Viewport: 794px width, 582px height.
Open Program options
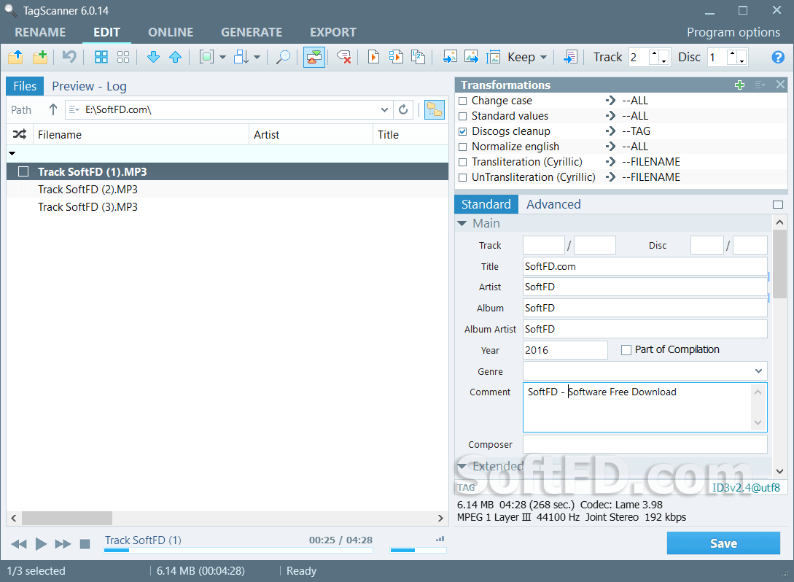tap(733, 32)
